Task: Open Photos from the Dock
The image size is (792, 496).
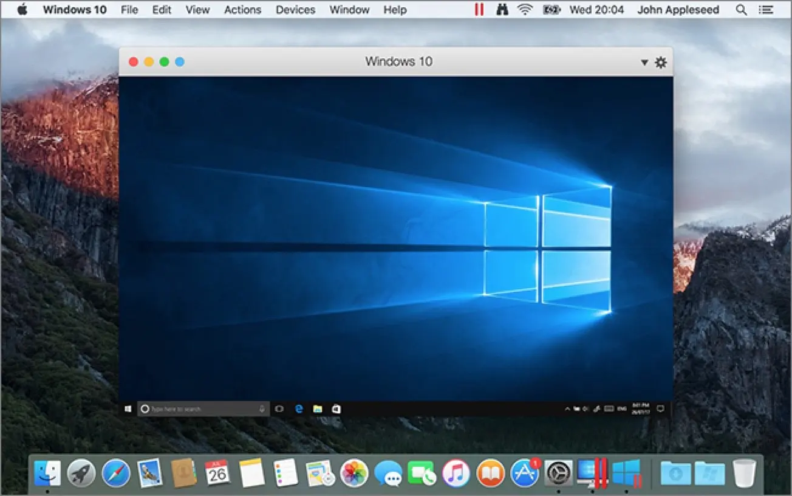Action: [x=353, y=472]
